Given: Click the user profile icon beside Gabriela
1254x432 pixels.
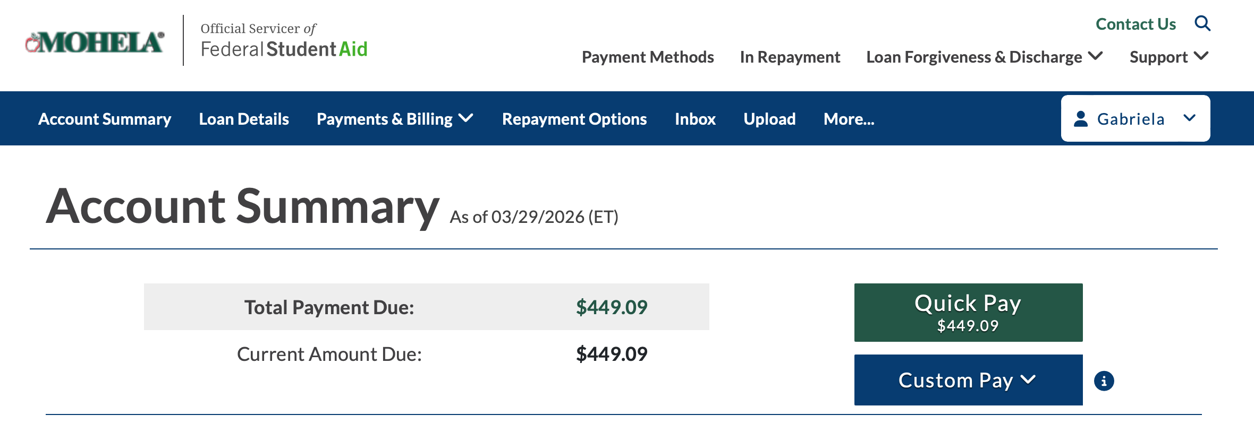Looking at the screenshot, I should pos(1081,119).
